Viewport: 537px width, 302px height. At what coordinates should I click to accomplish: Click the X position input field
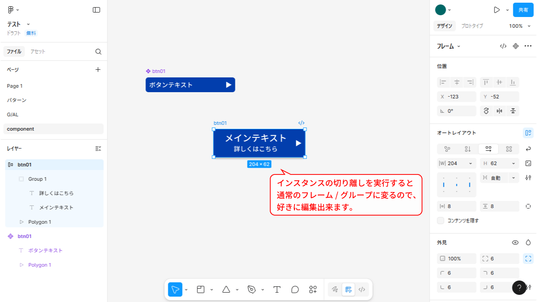pyautogui.click(x=456, y=97)
